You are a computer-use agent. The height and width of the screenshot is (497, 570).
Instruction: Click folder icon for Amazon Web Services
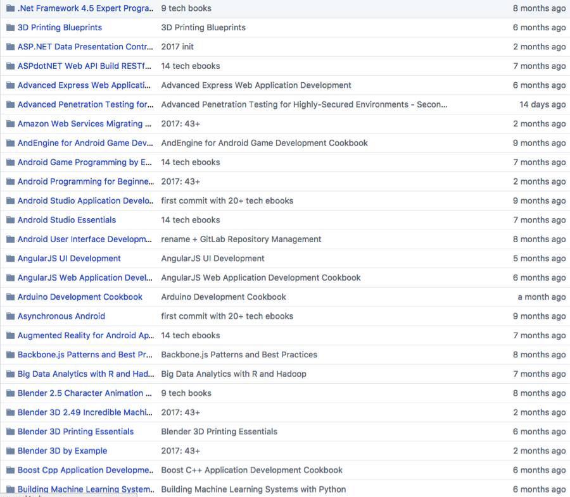[11, 124]
